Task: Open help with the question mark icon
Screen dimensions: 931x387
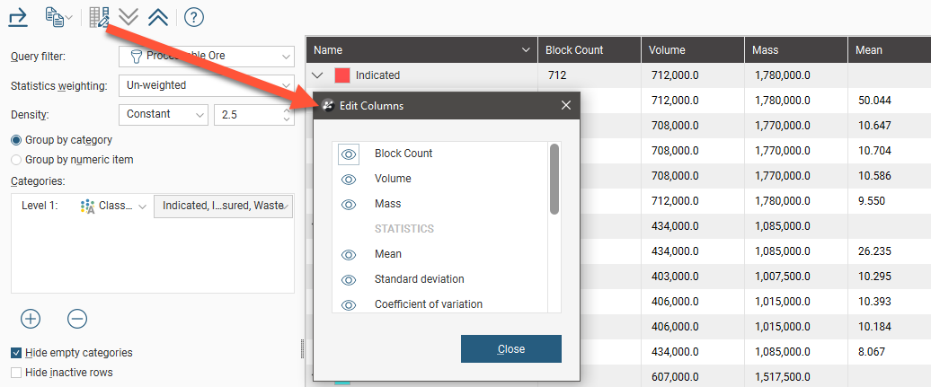Action: pyautogui.click(x=193, y=16)
